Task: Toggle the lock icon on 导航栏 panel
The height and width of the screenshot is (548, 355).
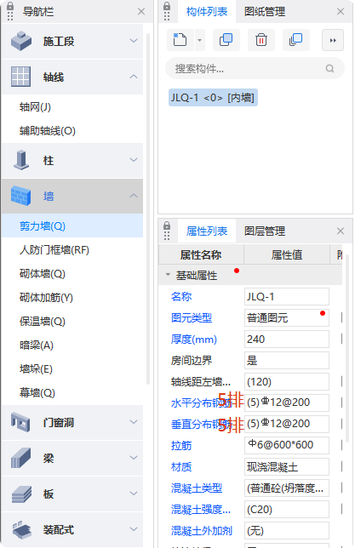Action: (10, 6)
